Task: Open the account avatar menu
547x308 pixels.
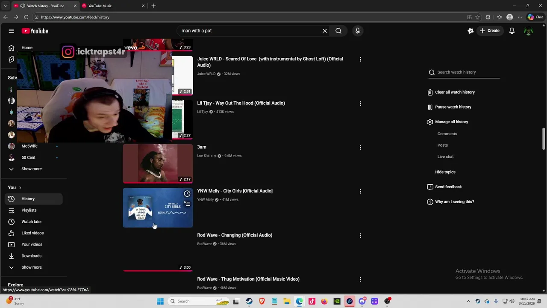Action: click(529, 31)
